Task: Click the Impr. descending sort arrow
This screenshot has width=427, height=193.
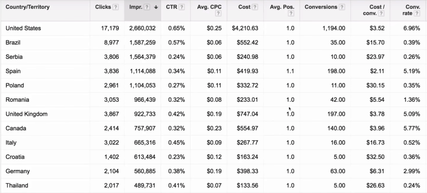Action: click(x=156, y=7)
